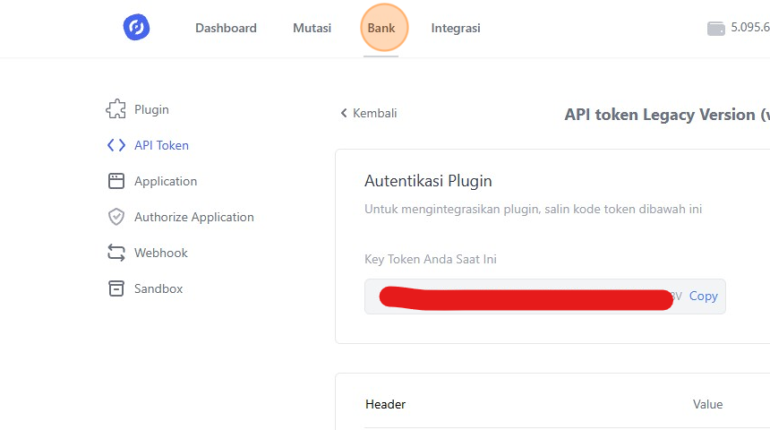
Task: Select API Token in the sidebar
Action: [x=161, y=145]
